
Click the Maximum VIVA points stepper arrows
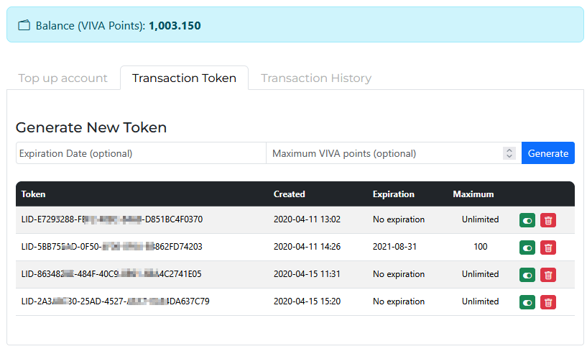click(x=509, y=153)
